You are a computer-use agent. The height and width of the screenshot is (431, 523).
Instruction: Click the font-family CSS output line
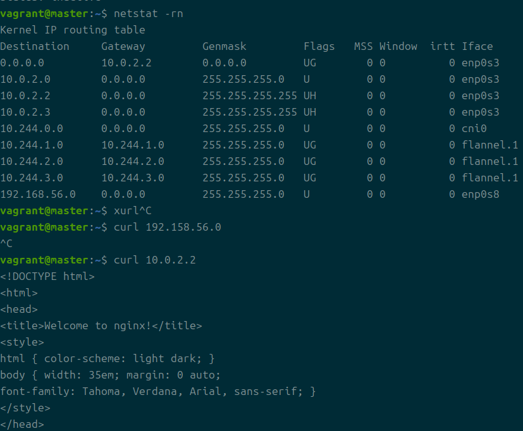[158, 391]
